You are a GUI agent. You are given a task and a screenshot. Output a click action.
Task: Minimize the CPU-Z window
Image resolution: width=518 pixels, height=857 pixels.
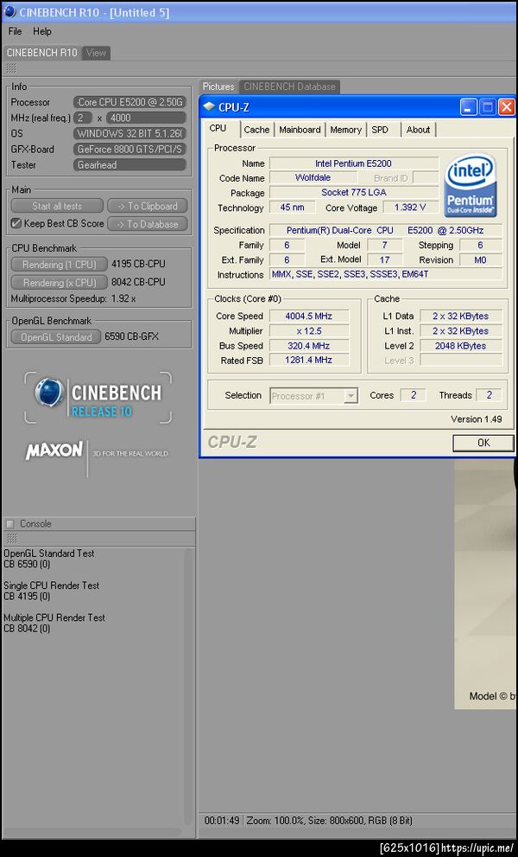[x=468, y=107]
